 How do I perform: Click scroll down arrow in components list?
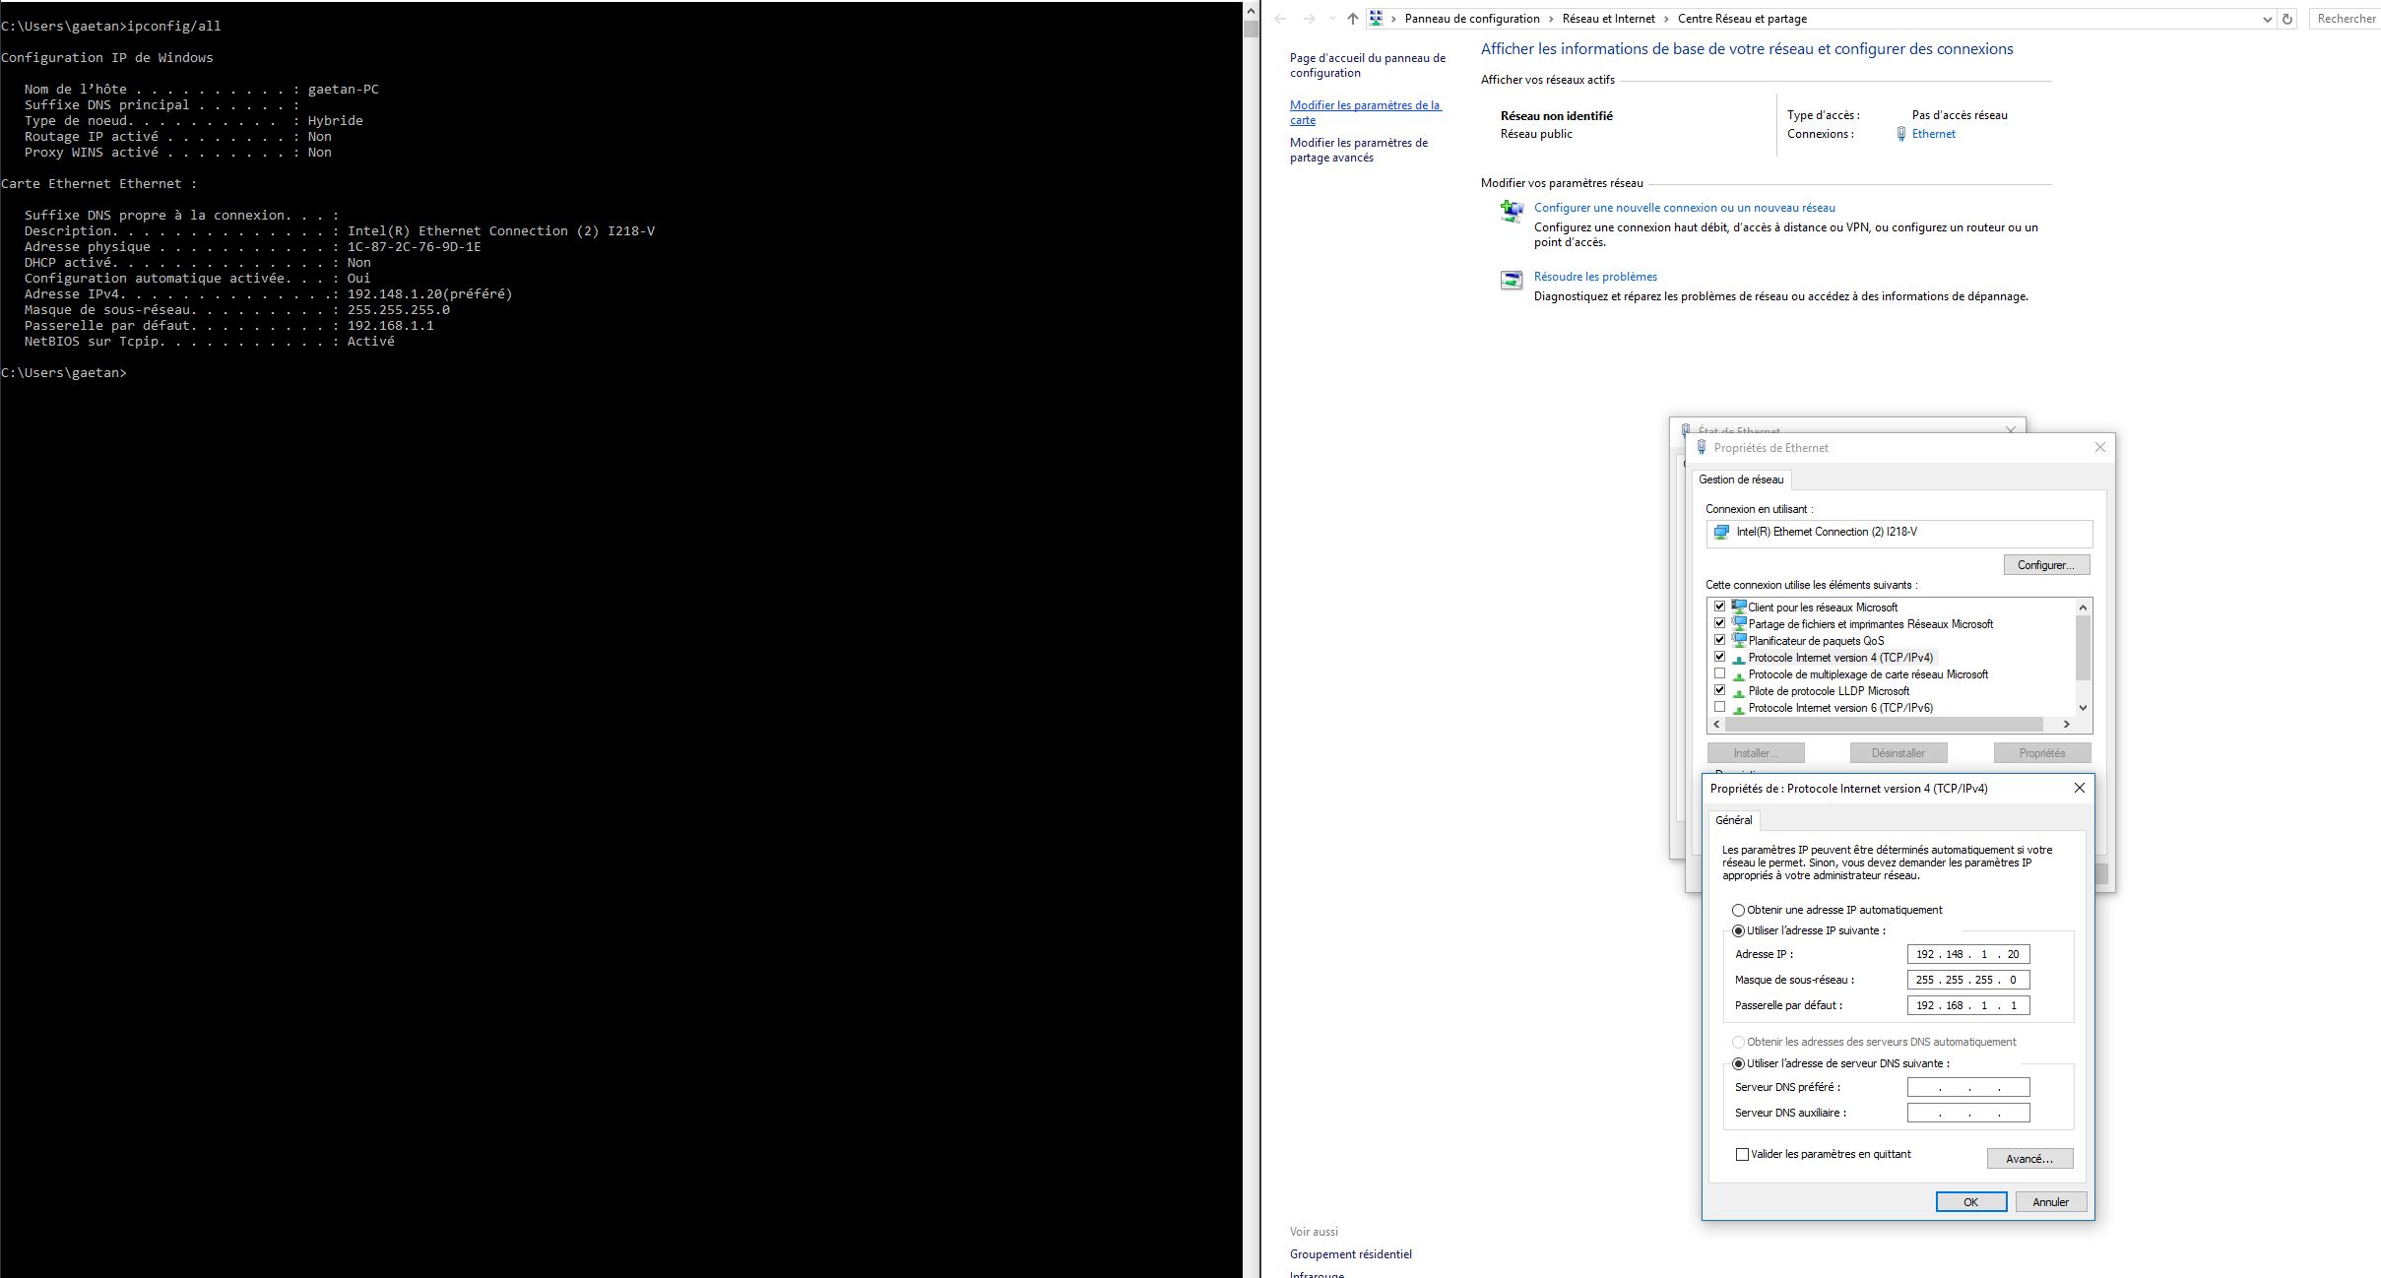coord(2083,707)
